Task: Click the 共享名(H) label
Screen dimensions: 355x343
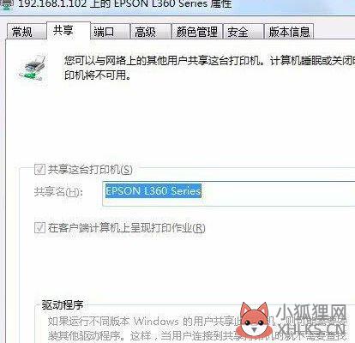Action: [58, 191]
